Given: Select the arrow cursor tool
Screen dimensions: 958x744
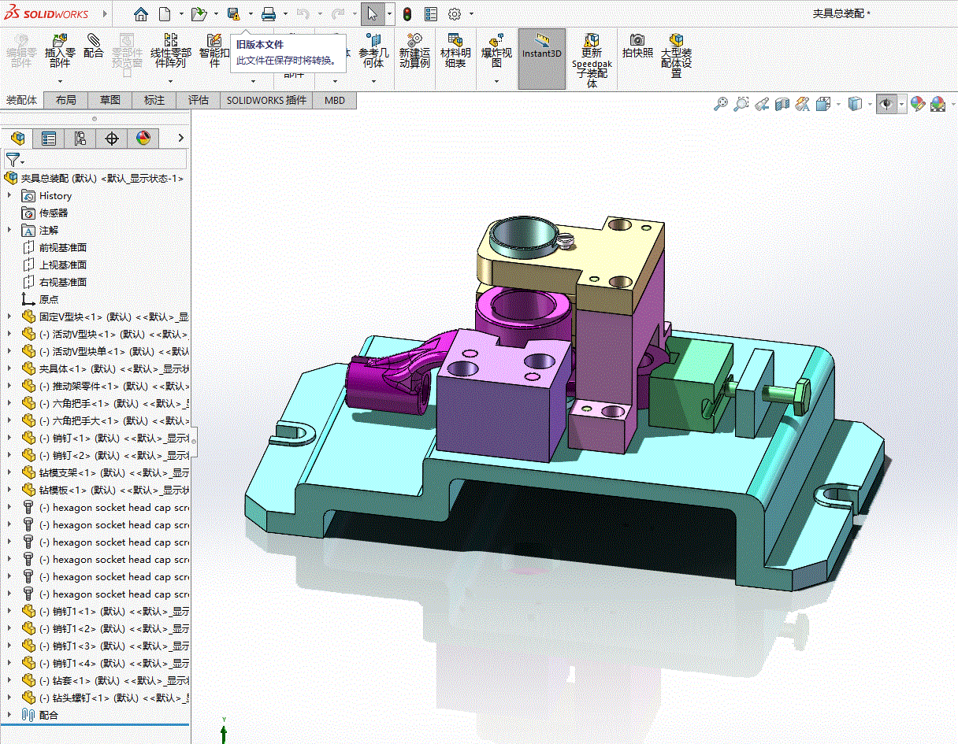Looking at the screenshot, I should (373, 14).
